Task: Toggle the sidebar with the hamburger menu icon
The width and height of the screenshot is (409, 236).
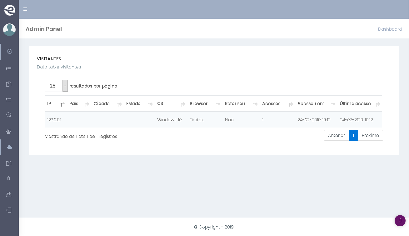Action: pos(25,9)
